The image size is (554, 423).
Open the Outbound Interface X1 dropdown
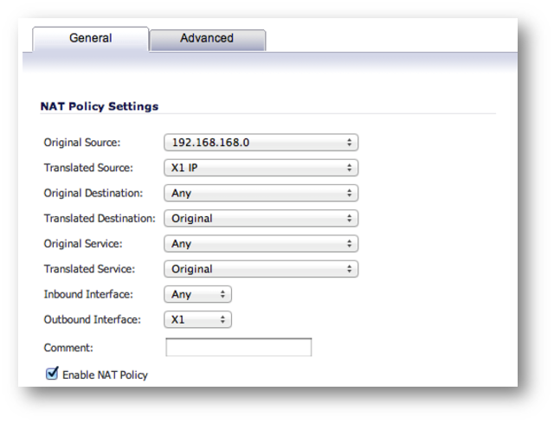(x=198, y=319)
